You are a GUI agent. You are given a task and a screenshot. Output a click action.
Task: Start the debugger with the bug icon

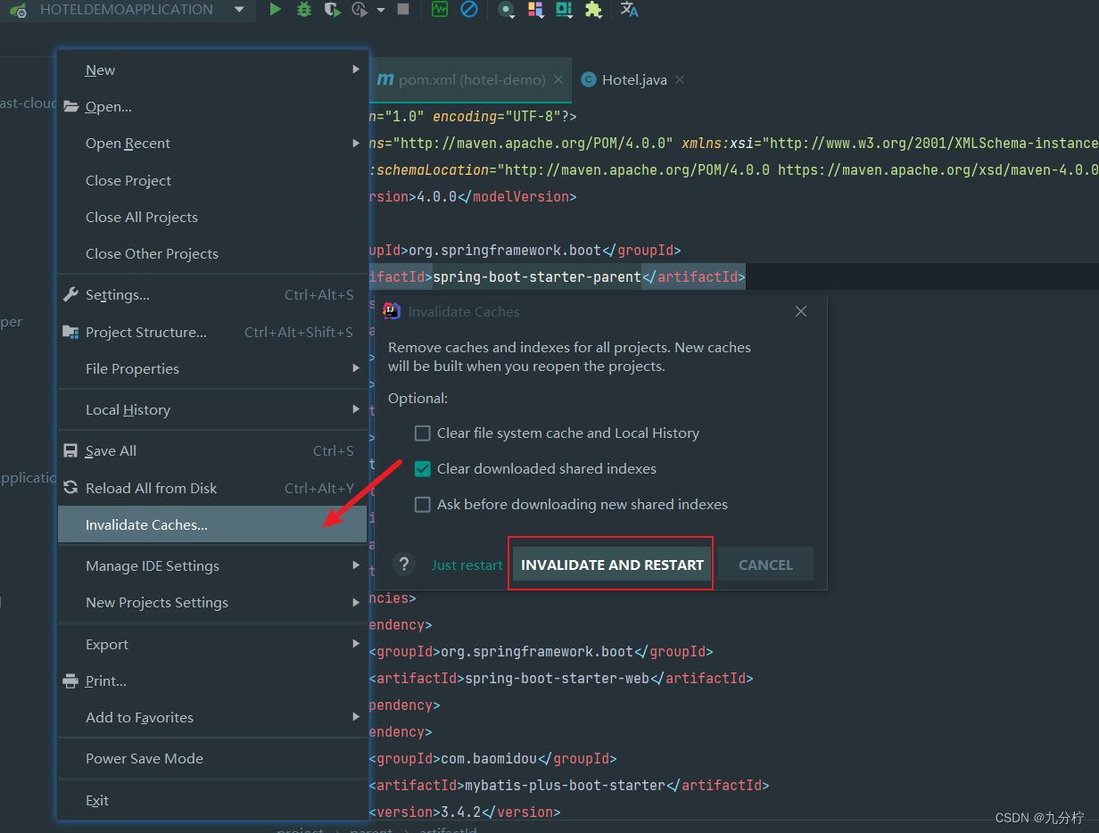click(303, 11)
